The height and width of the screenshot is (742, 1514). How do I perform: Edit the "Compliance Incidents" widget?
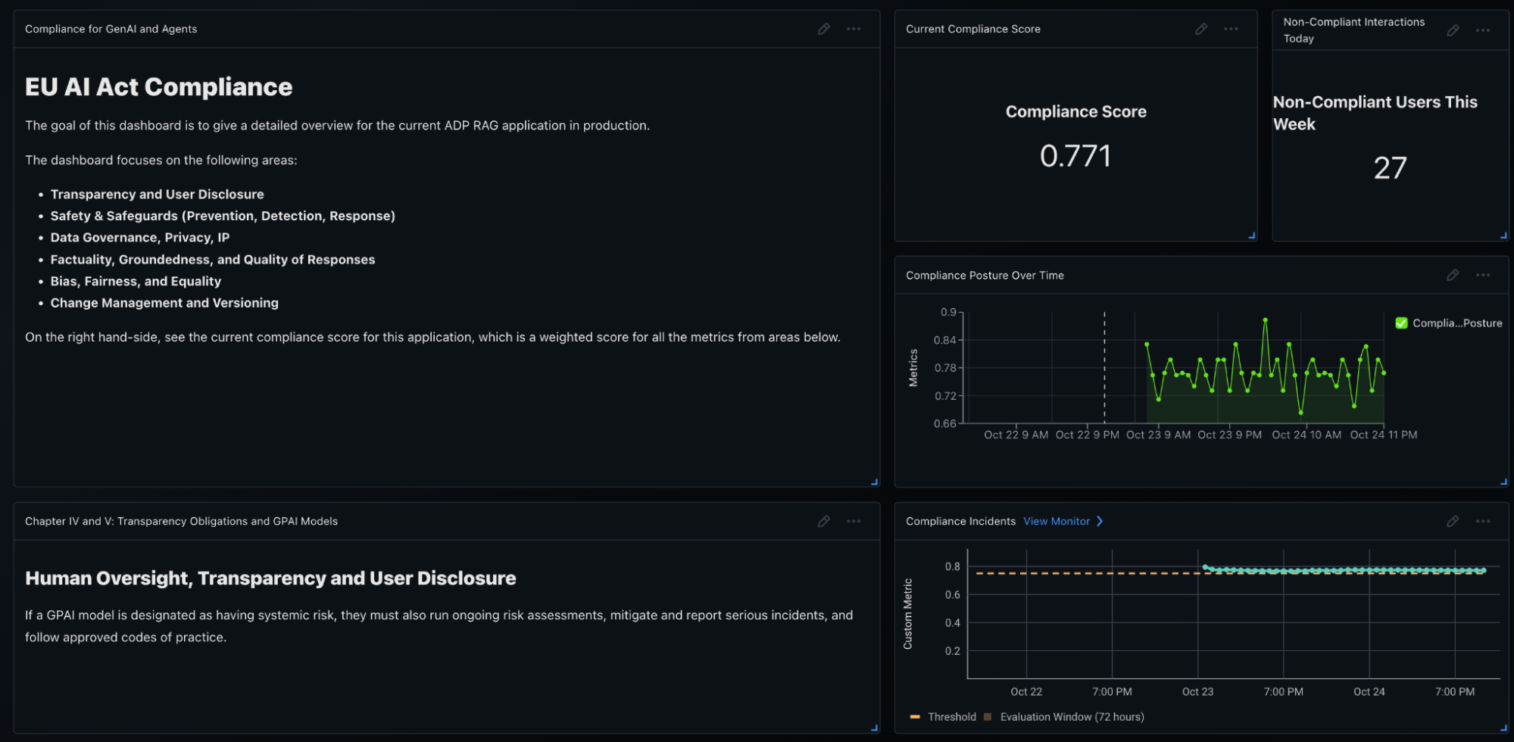1453,521
